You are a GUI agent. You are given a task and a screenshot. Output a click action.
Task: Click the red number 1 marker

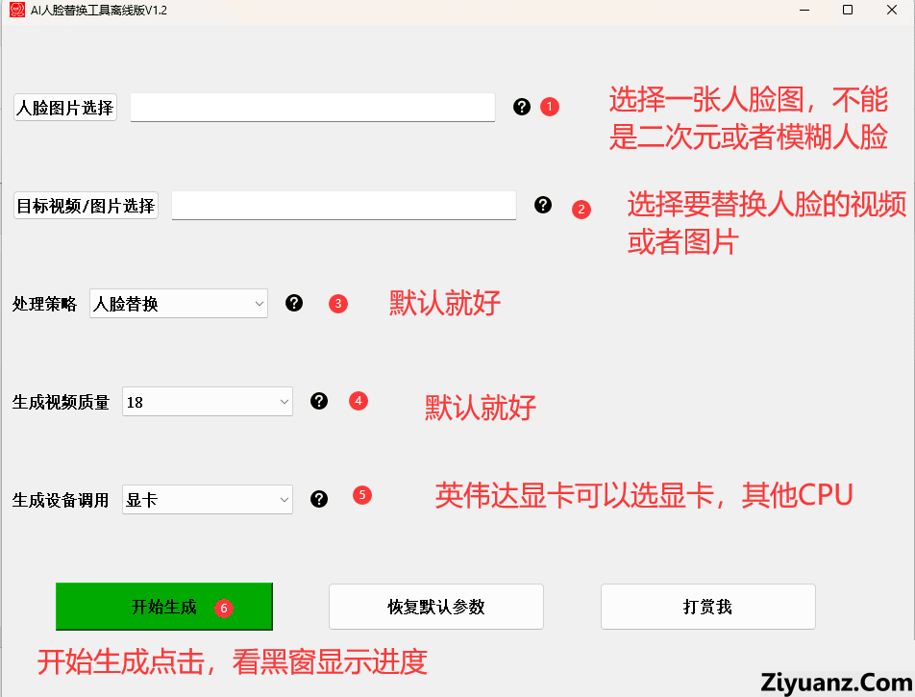pos(549,107)
